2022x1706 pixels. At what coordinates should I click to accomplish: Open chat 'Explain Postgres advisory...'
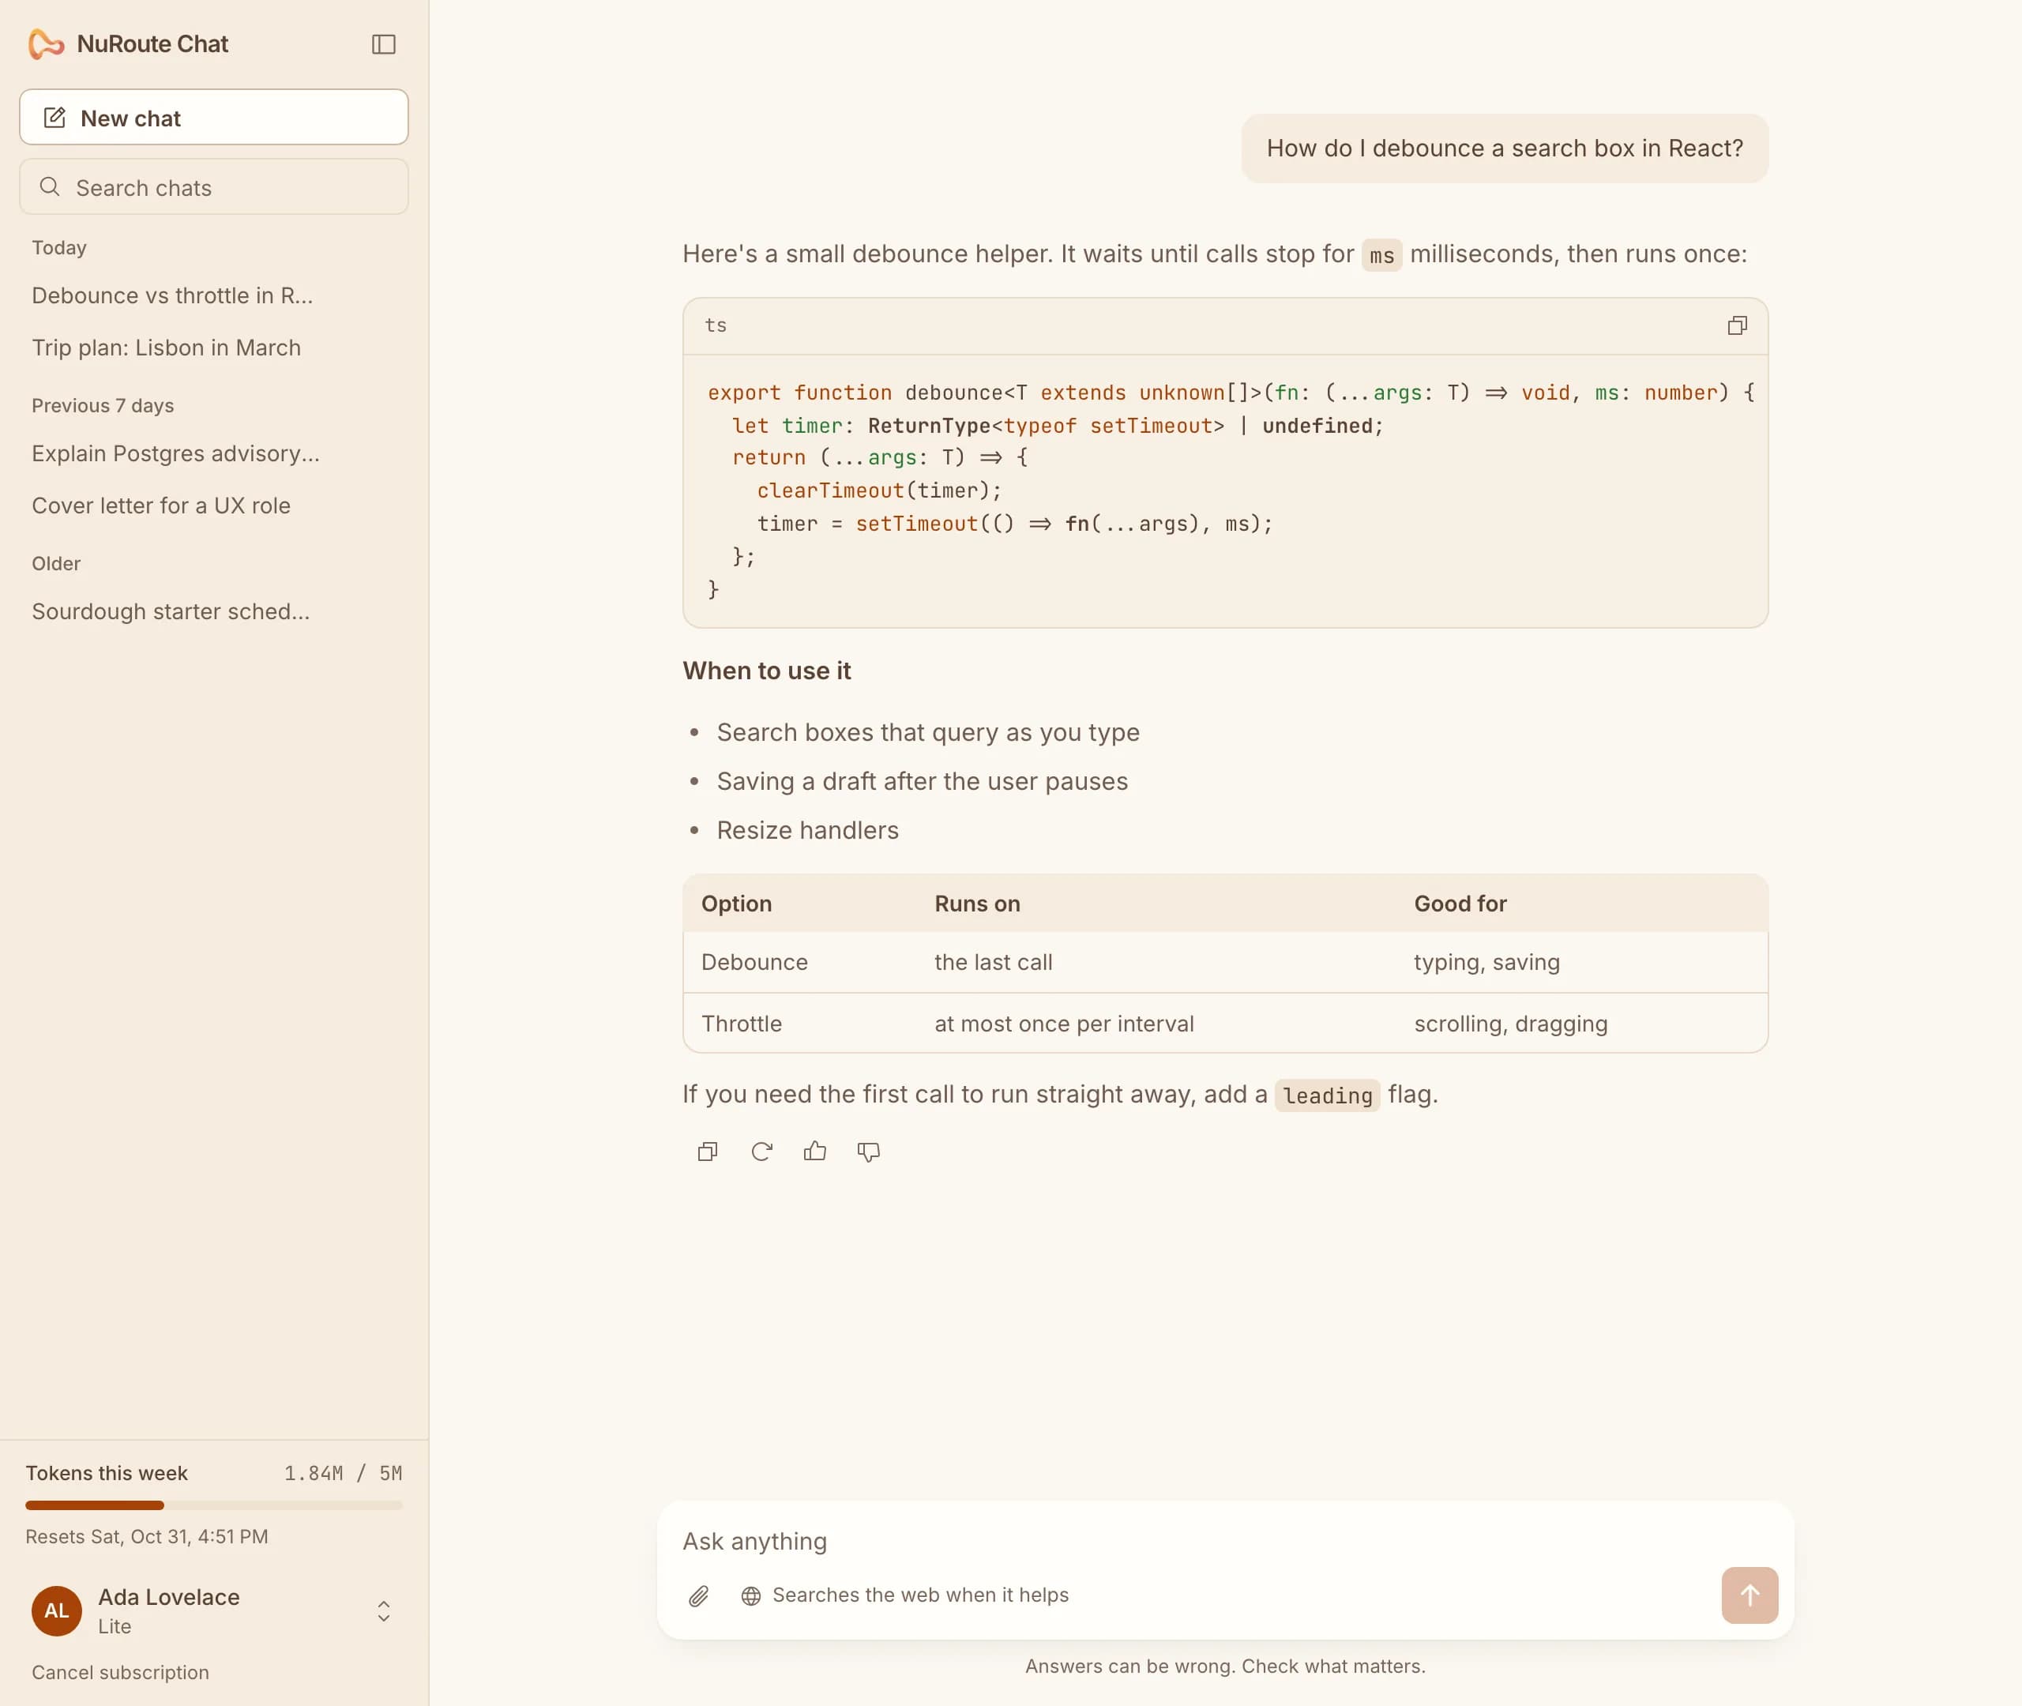pyautogui.click(x=214, y=453)
